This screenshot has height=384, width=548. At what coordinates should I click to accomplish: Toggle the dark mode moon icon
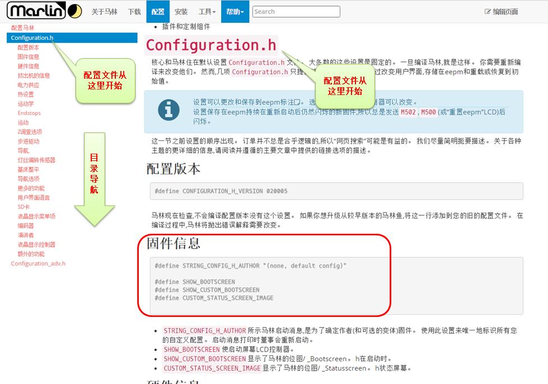[x=74, y=11]
